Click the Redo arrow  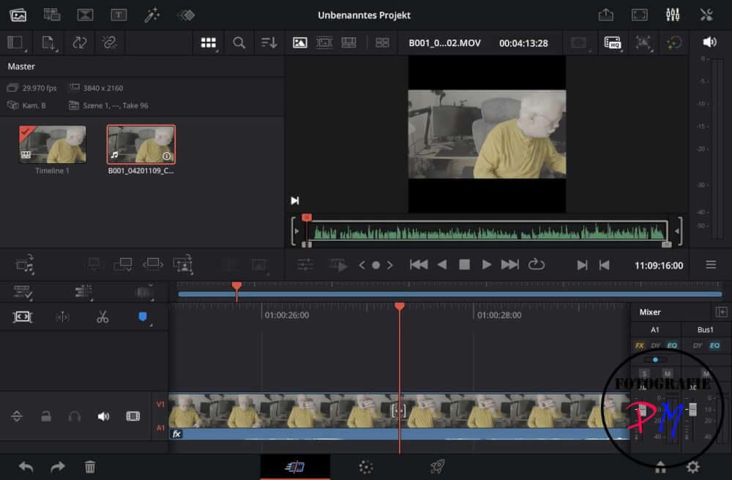click(x=58, y=467)
